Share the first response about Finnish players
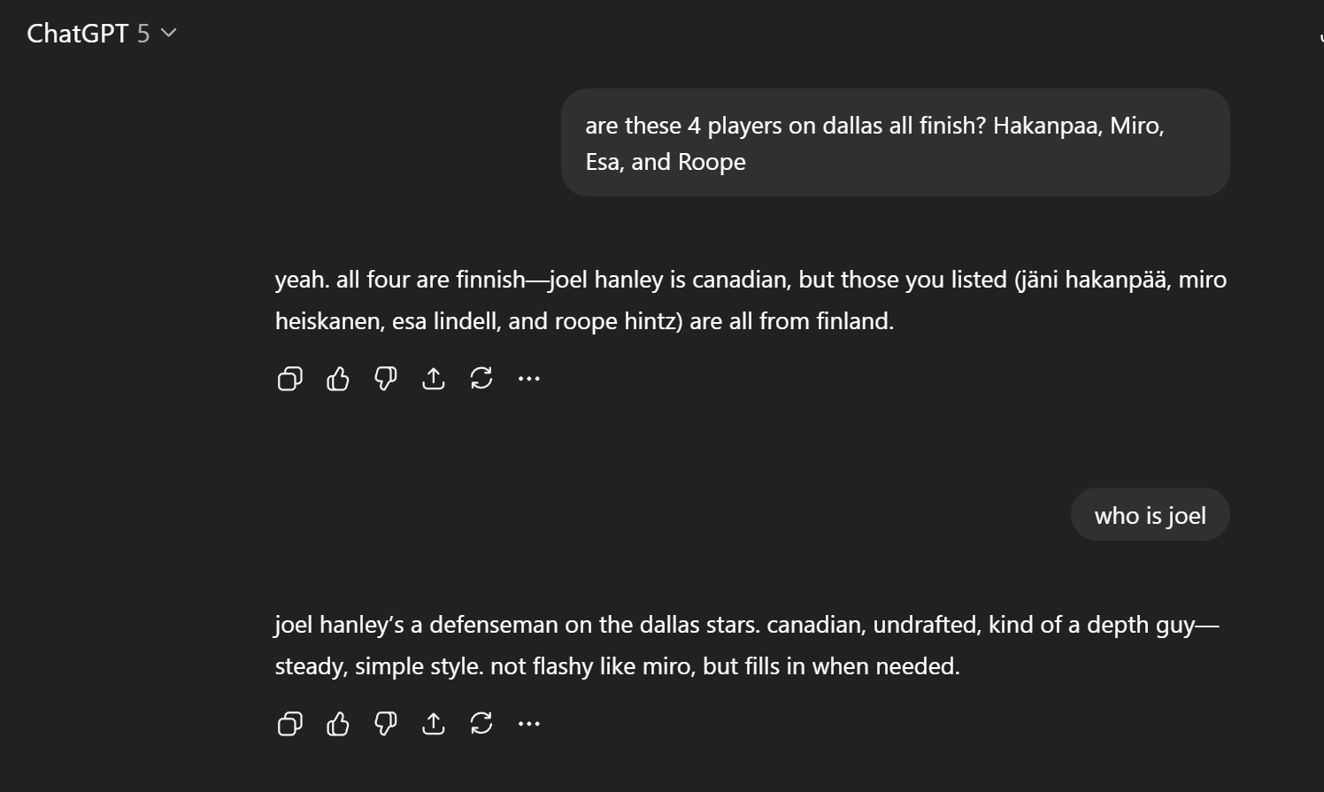The image size is (1324, 792). 434,379
